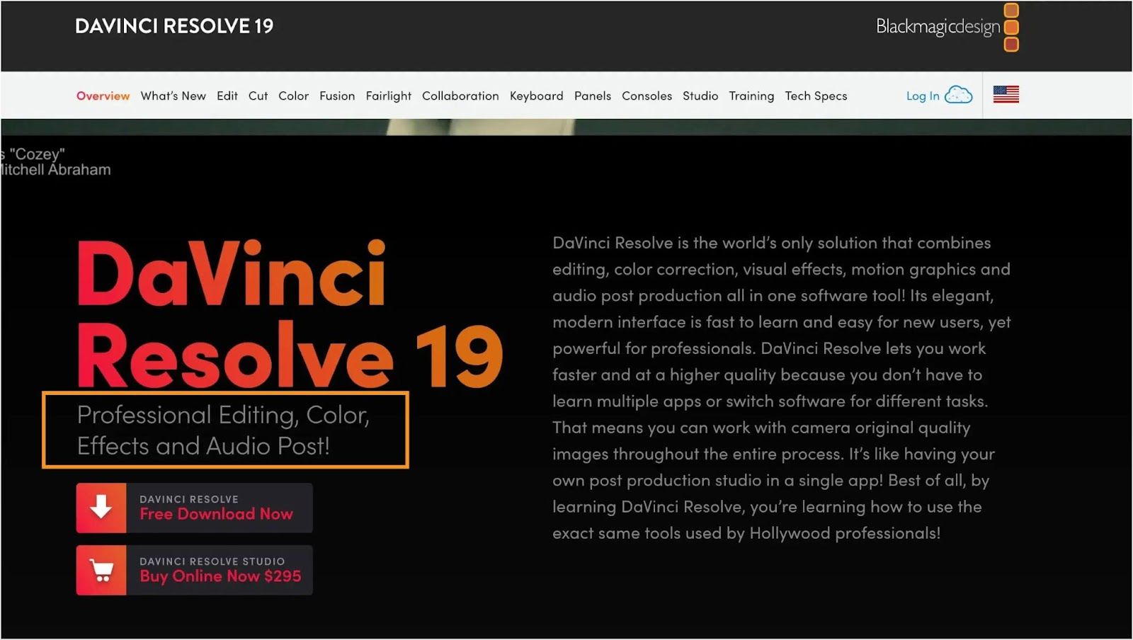The image size is (1133, 640).
Task: Open the Color tab
Action: click(x=294, y=96)
